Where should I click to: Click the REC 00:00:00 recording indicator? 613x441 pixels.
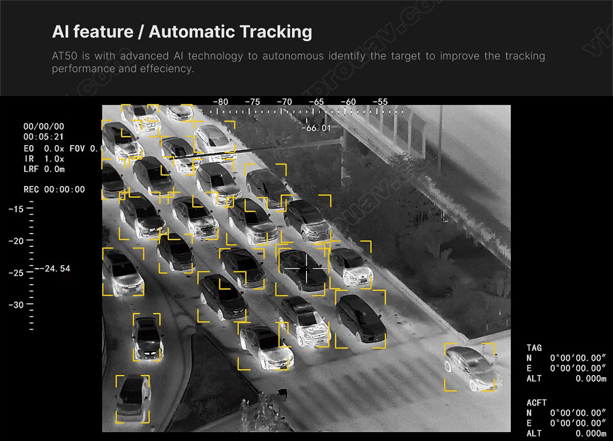coord(54,190)
